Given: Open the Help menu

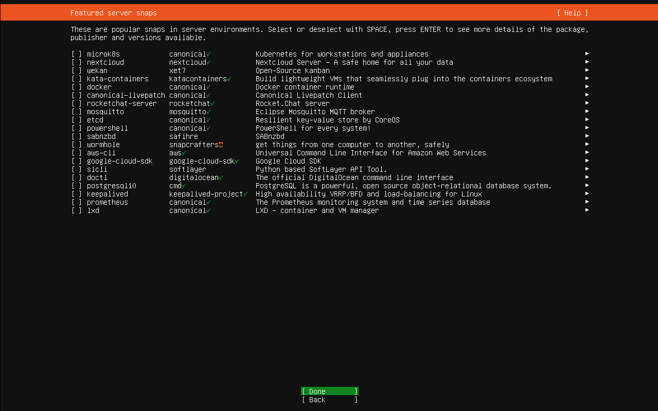Looking at the screenshot, I should point(572,12).
